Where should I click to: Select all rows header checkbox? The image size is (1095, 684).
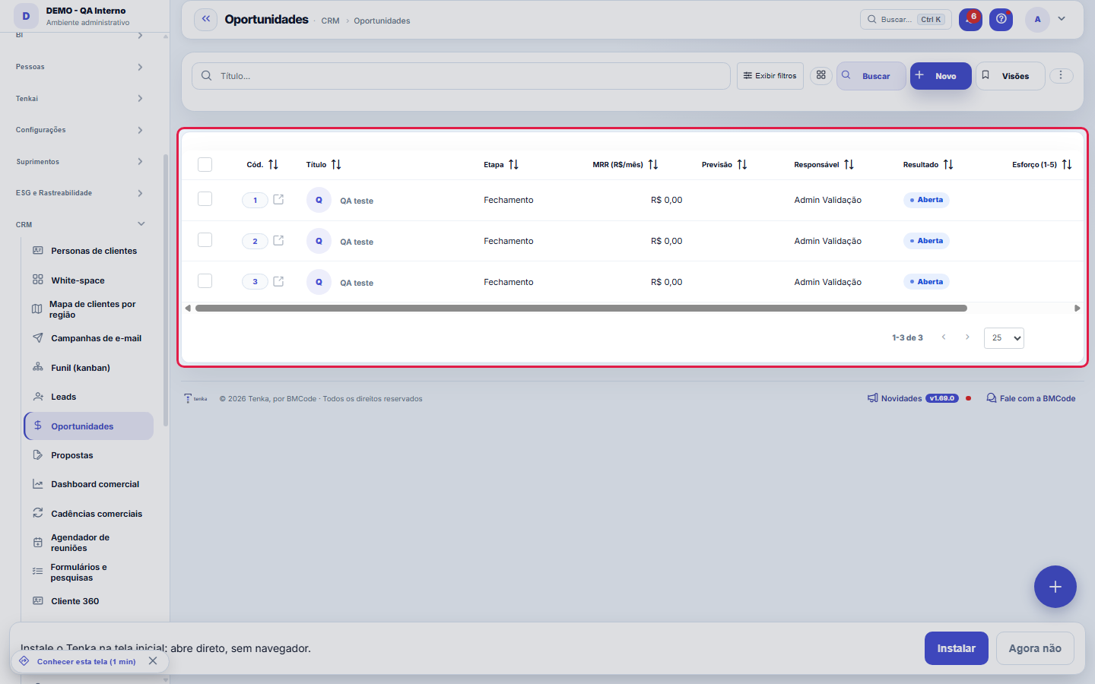(205, 164)
